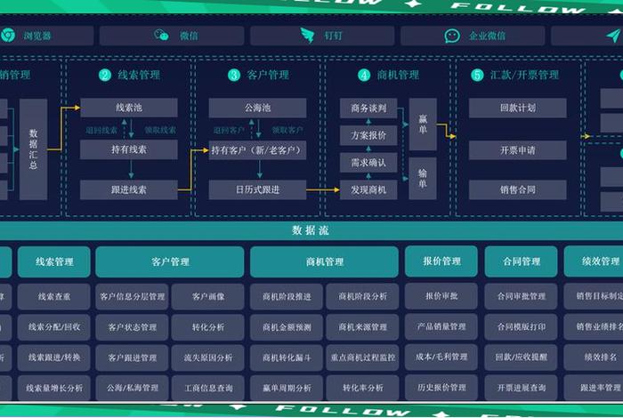Click the 领取客户 label
623x418 pixels.
click(x=287, y=130)
